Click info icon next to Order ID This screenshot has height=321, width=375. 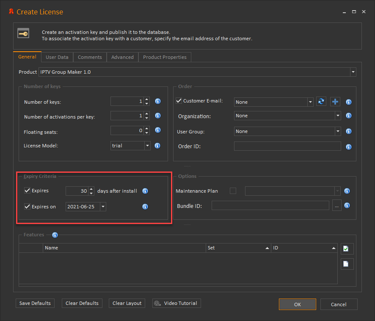tap(349, 147)
